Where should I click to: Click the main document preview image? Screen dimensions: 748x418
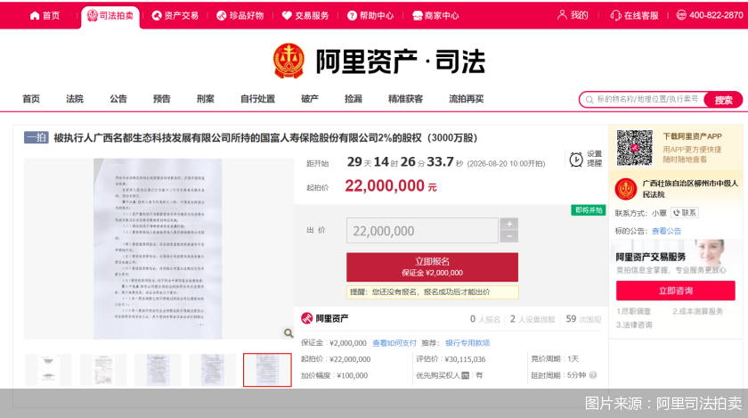click(159, 249)
